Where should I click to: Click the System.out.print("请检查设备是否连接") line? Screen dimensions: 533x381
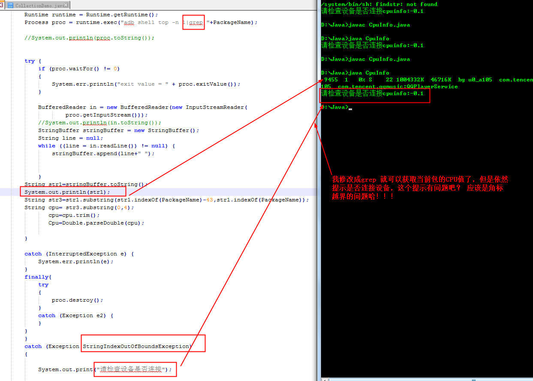point(105,369)
